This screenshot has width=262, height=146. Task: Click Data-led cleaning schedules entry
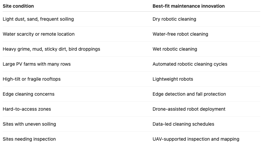tap(183, 124)
